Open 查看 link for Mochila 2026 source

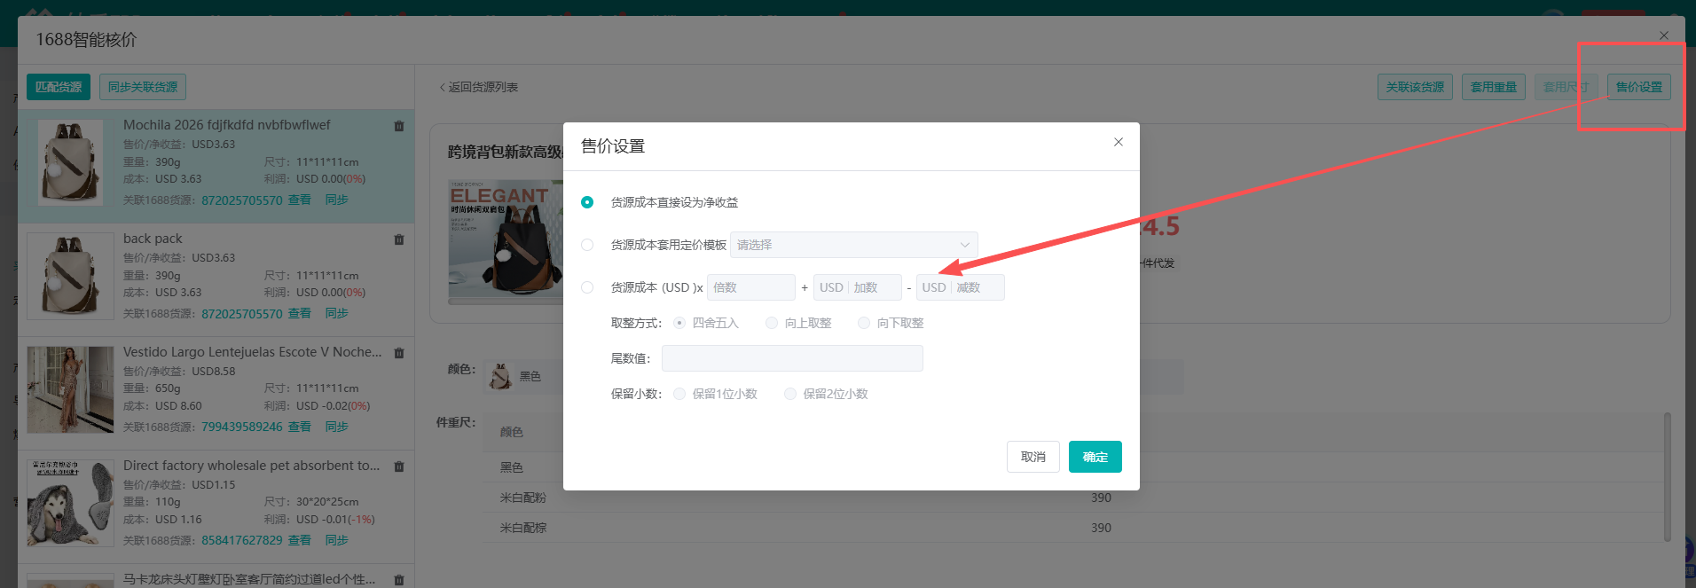point(300,200)
